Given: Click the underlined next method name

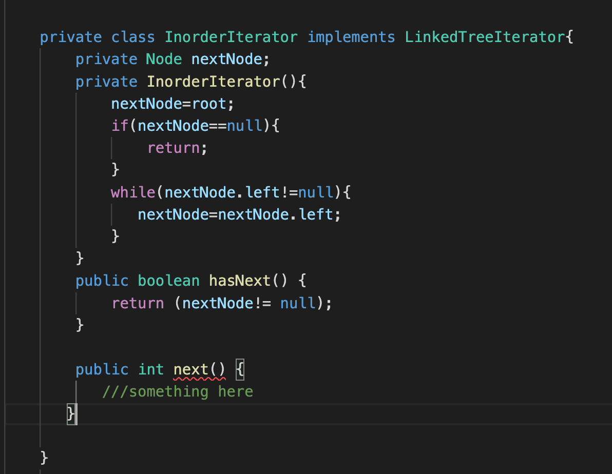Looking at the screenshot, I should (190, 369).
